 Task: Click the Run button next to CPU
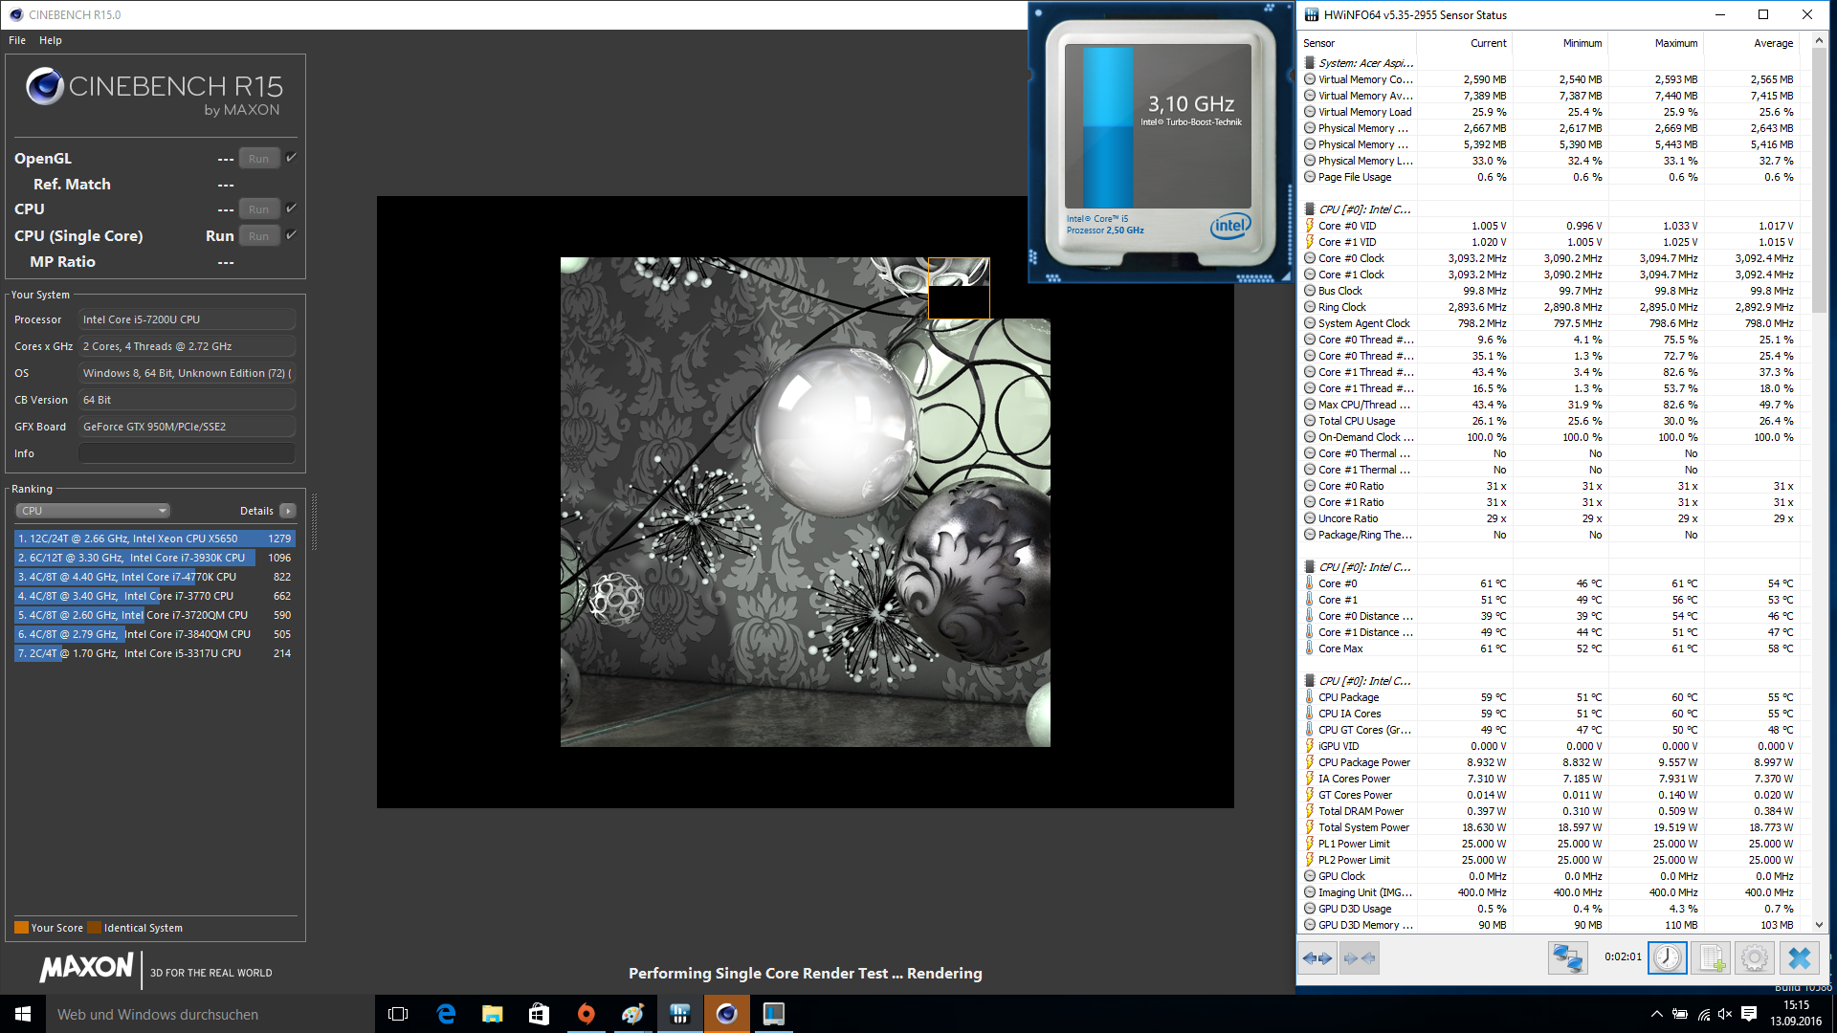click(x=258, y=209)
